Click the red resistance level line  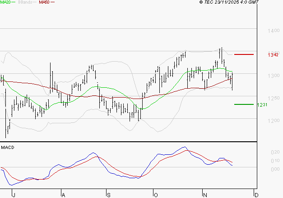pyautogui.click(x=244, y=54)
